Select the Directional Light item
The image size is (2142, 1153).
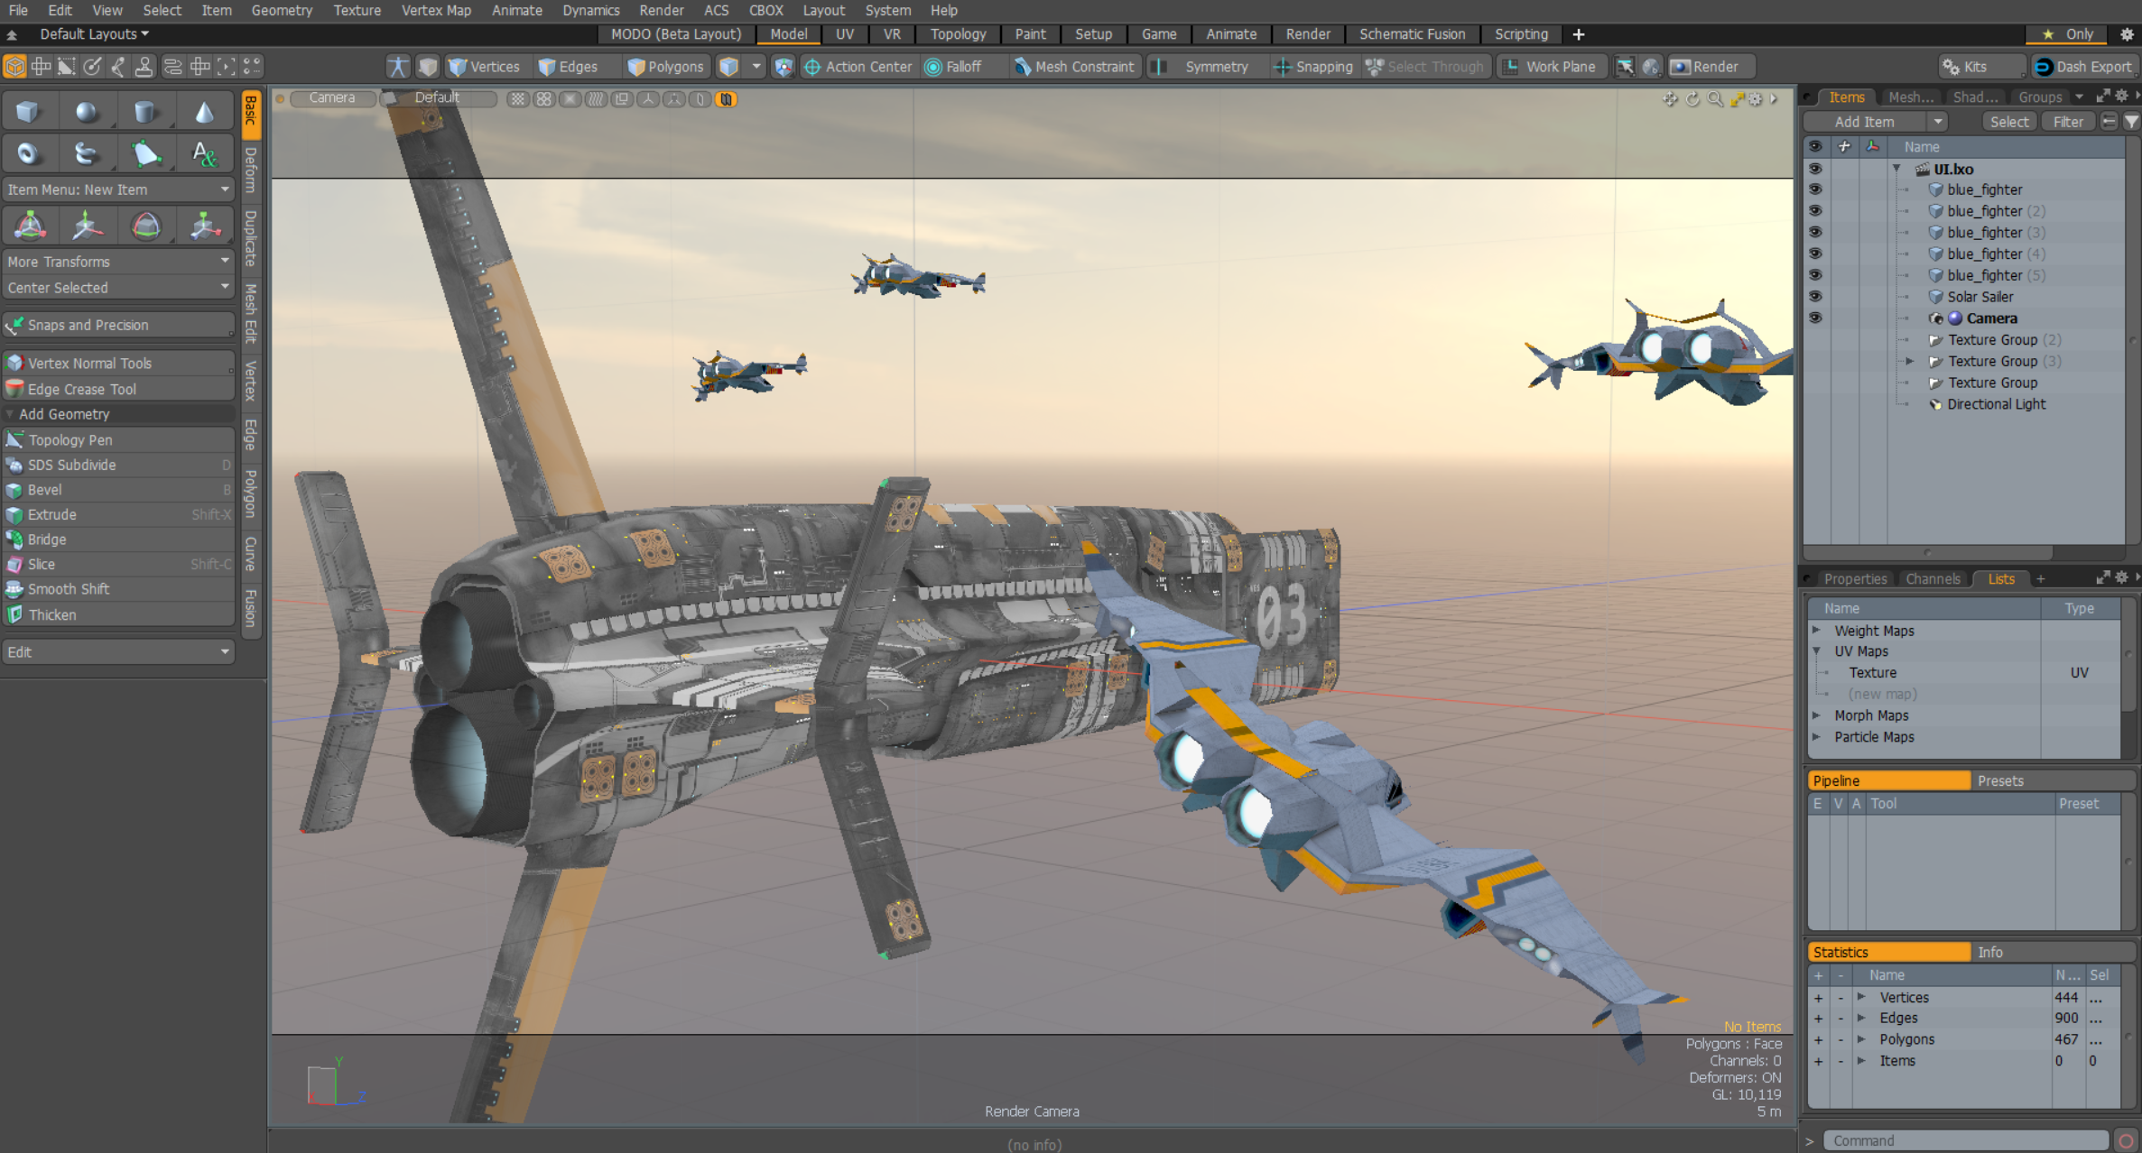1996,404
